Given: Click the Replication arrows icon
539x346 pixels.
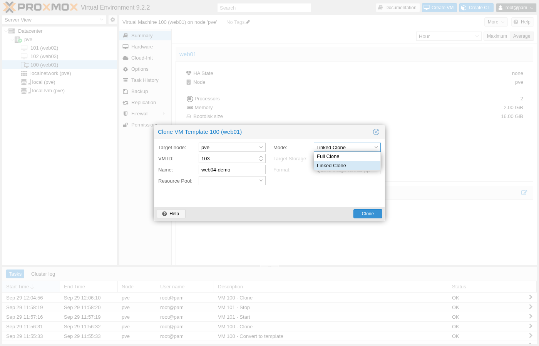Looking at the screenshot, I should coord(126,103).
